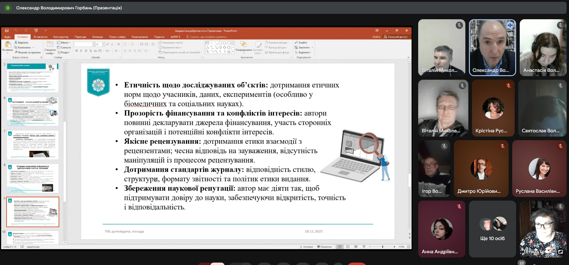Toggle Notes (Нотатки) pane in status bar
Viewport: 569px width, 265px height.
coord(306,247)
